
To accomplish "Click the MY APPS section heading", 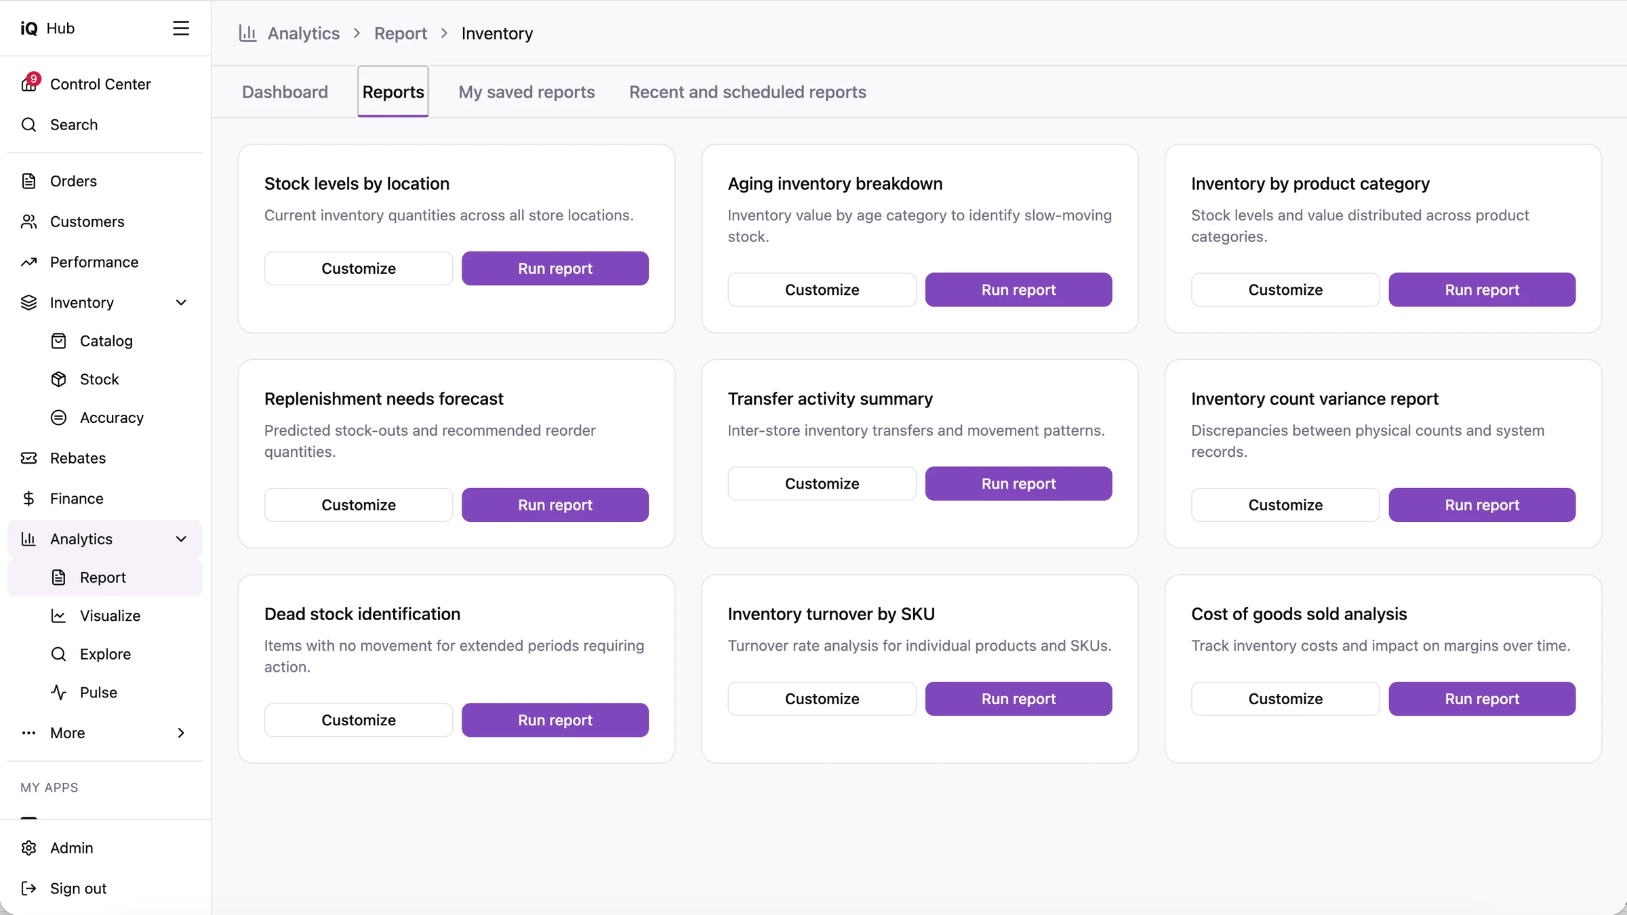I will click(49, 788).
